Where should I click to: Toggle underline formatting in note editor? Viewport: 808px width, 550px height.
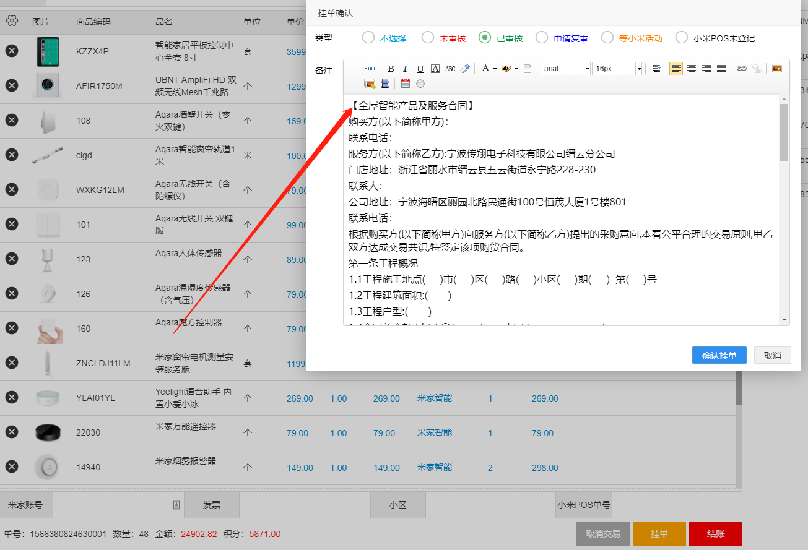[420, 69]
